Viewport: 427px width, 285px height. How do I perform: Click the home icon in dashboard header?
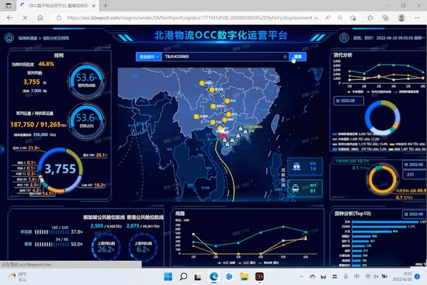click(x=9, y=38)
